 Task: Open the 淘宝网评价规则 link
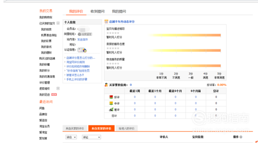(76, 62)
